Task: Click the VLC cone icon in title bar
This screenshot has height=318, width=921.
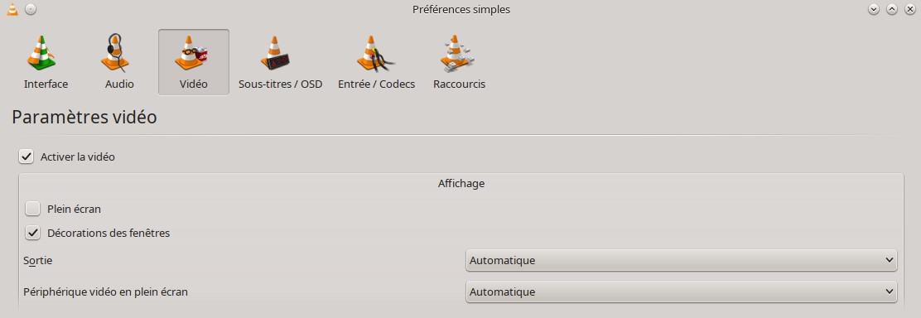Action: tap(12, 9)
